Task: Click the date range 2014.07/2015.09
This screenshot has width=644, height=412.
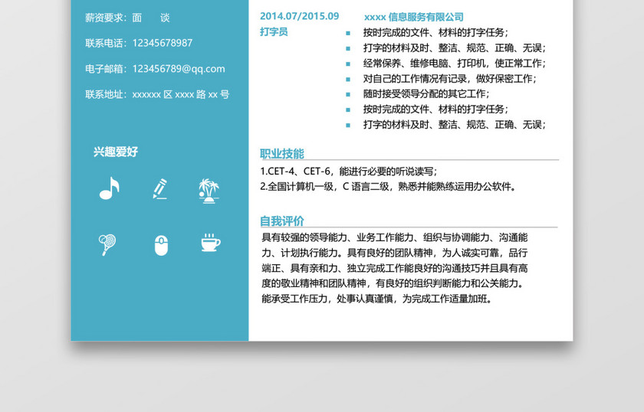Action: coord(300,16)
